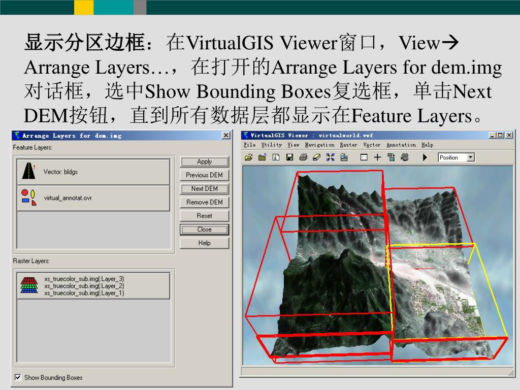Close the Arrange Layers for dem.img dialog
520x390 pixels.
pos(226,135)
